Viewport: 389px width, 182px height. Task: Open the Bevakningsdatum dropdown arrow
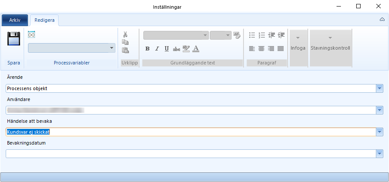(379, 154)
